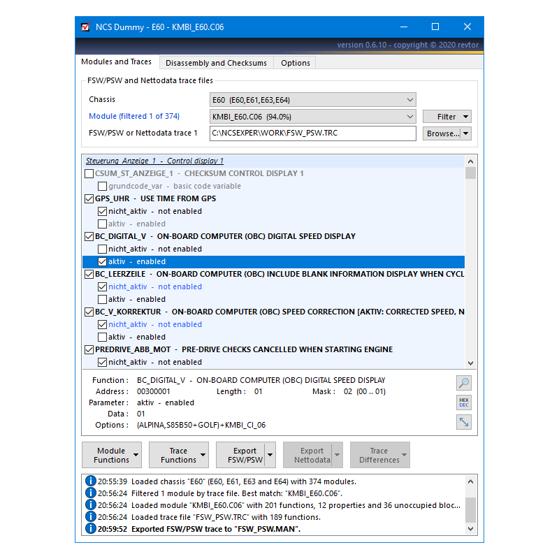This screenshot has width=559, height=559.
Task: Click Options value (ALPINA,S85B50+GOLF)+KMBI_CI_06
Action: [201, 425]
